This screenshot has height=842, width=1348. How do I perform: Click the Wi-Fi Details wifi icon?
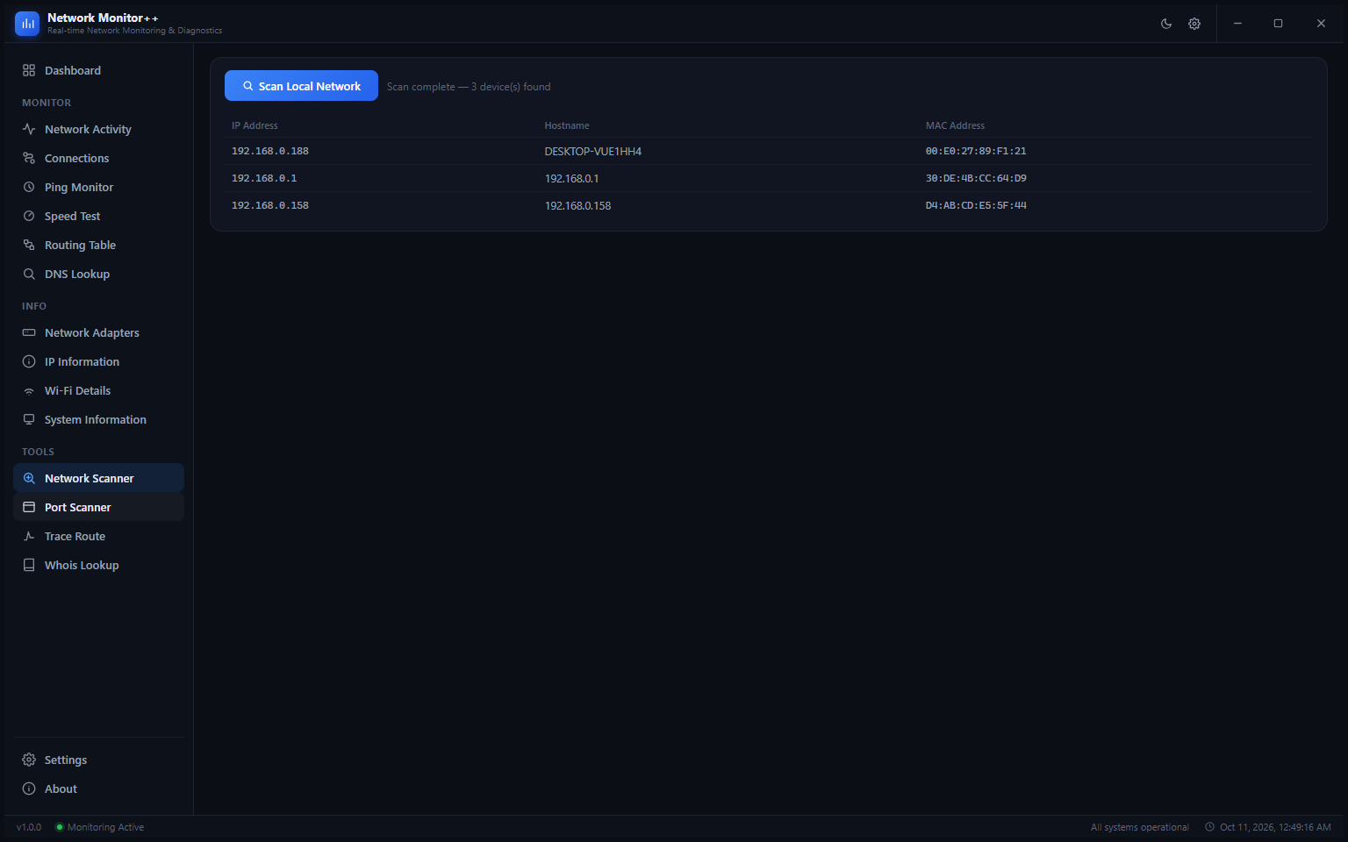(x=29, y=390)
